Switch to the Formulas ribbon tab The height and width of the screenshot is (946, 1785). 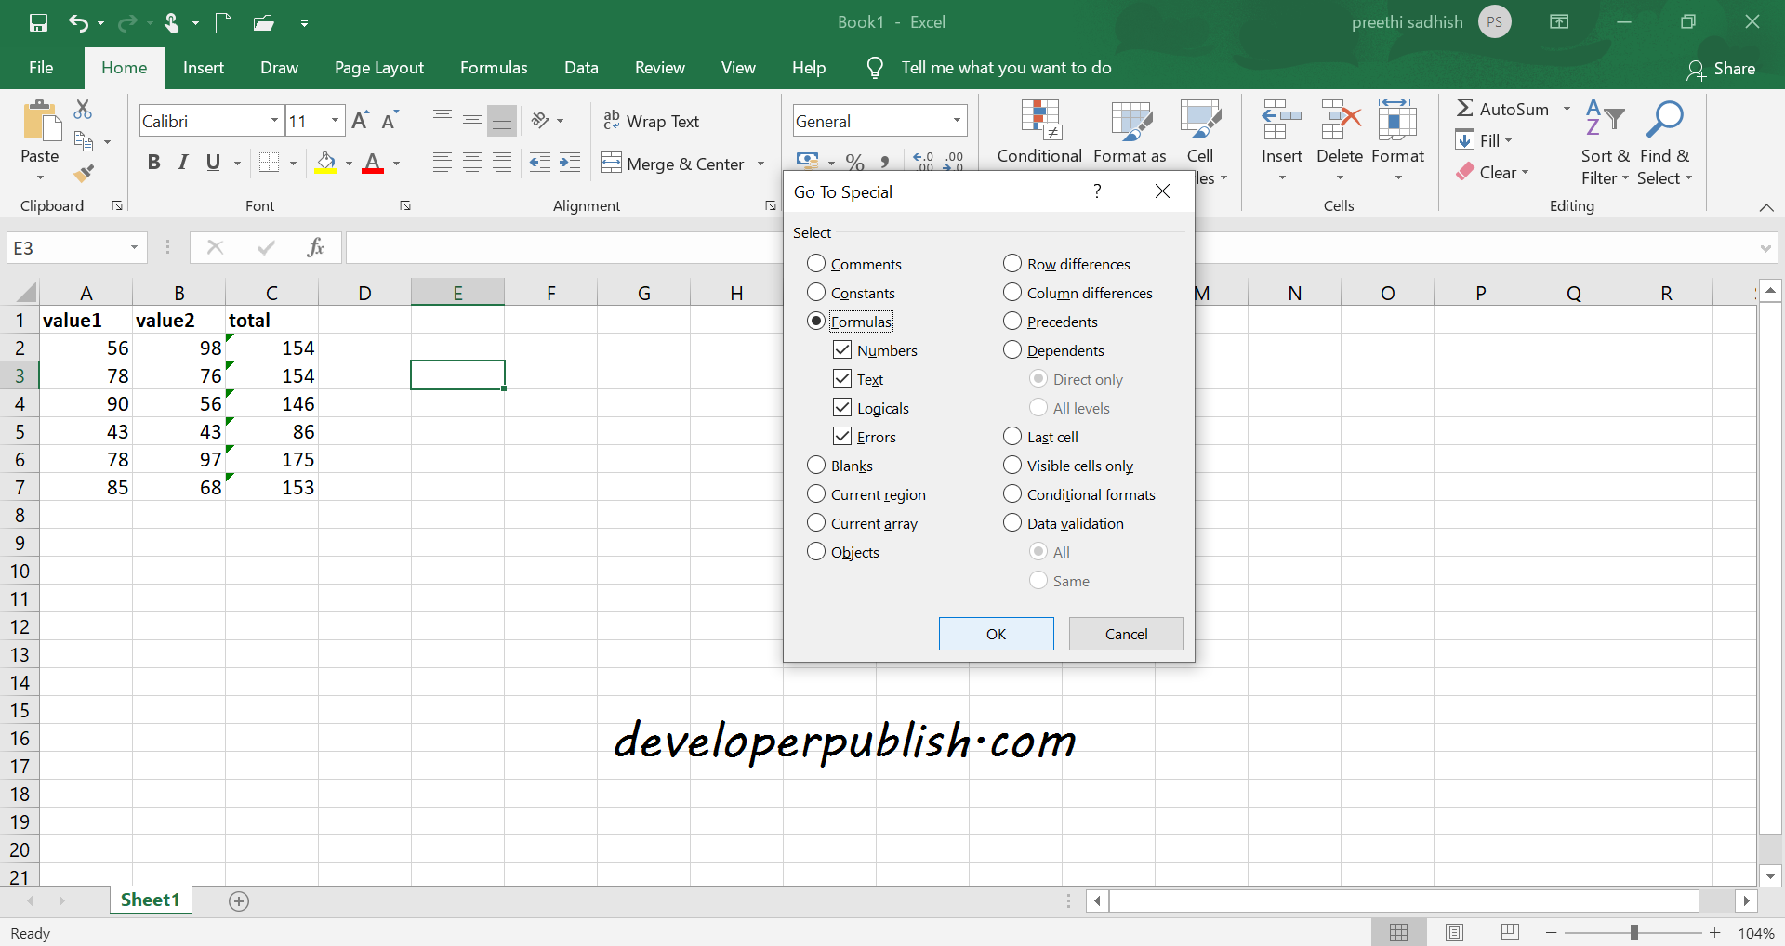click(x=494, y=67)
